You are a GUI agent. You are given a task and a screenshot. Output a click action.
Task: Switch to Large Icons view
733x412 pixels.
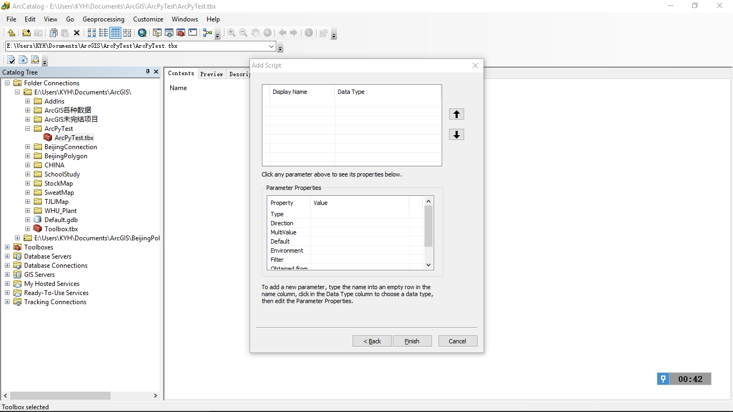point(92,33)
